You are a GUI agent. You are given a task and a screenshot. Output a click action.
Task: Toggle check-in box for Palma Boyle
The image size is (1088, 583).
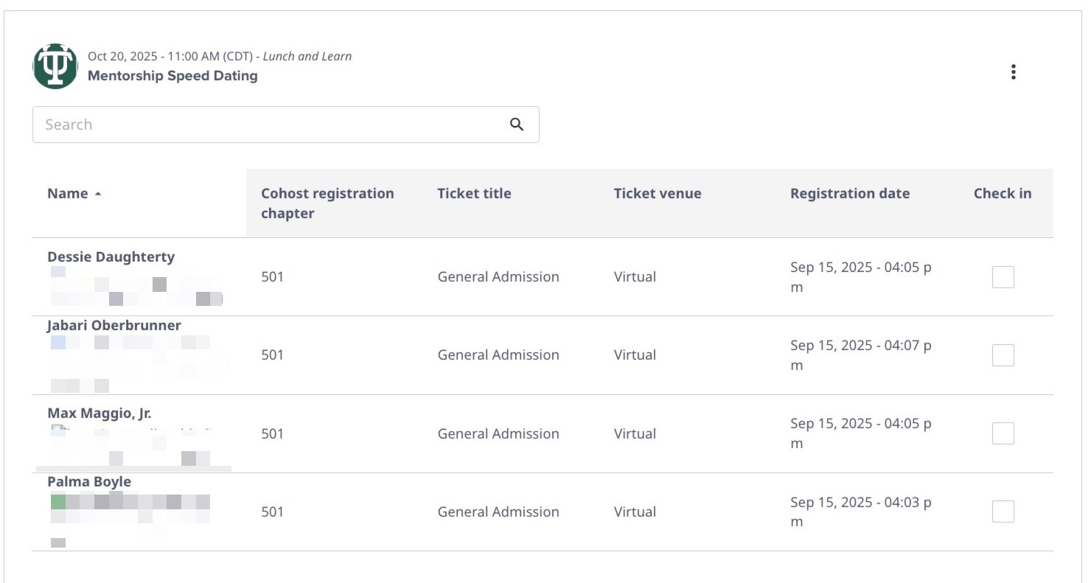[1002, 512]
